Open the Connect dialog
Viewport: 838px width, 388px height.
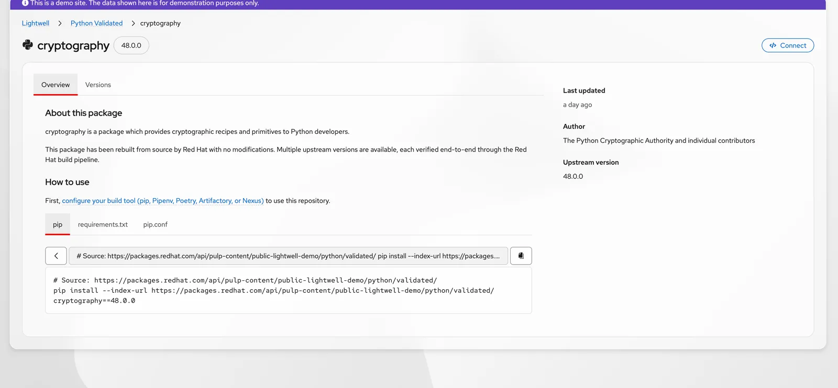[x=788, y=45]
